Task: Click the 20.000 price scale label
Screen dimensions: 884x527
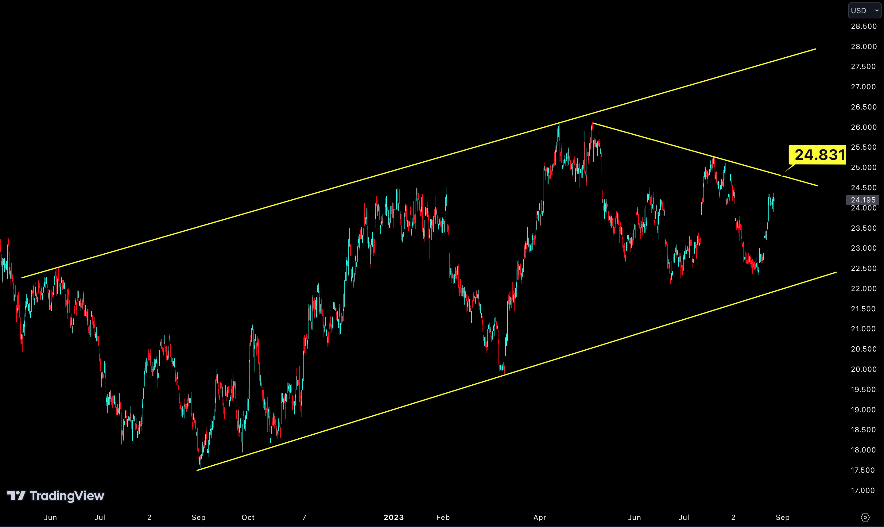Action: [863, 369]
